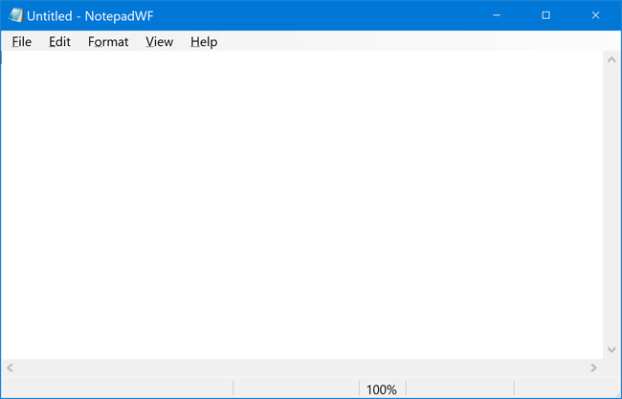Open the Edit menu

[x=59, y=41]
